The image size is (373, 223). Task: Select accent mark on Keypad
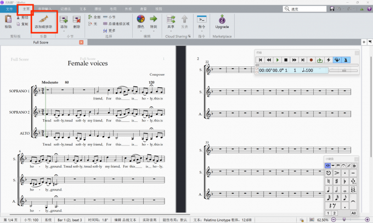point(337,173)
